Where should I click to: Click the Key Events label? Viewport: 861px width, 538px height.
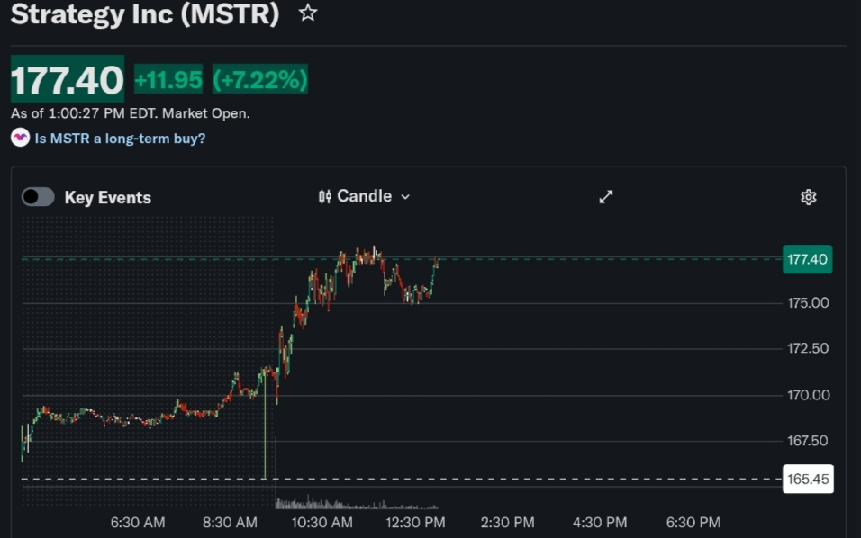[x=108, y=197]
